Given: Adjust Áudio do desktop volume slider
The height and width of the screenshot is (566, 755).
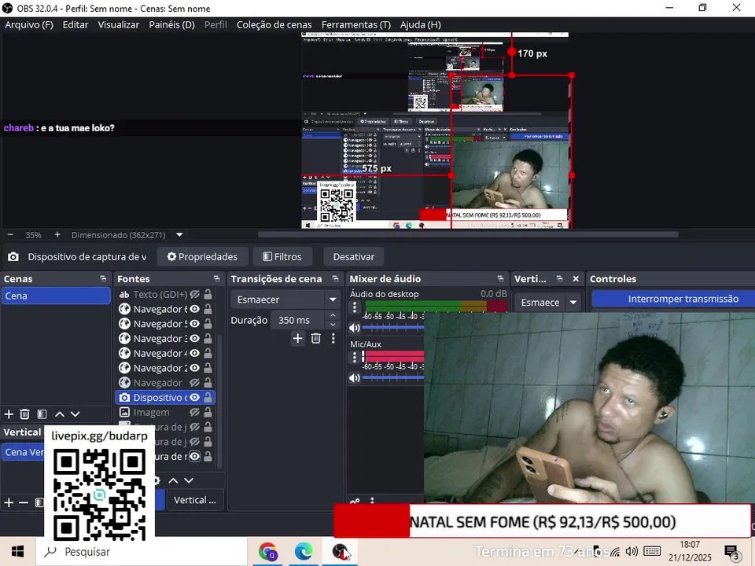Looking at the screenshot, I should [393, 328].
